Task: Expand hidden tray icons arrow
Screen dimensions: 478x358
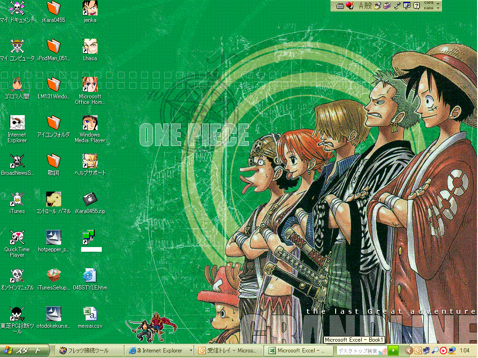Action: 409,351
